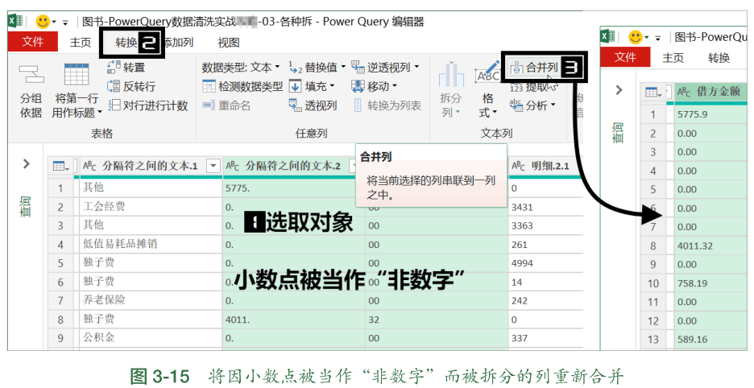Open the 拆分列 dropdown button
This screenshot has height=388, width=754.
click(450, 91)
